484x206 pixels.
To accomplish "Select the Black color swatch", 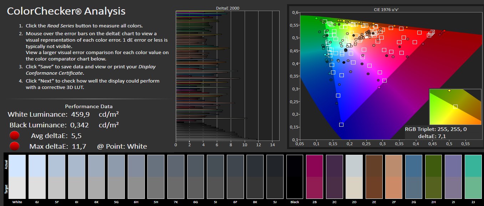I will point(295,176).
